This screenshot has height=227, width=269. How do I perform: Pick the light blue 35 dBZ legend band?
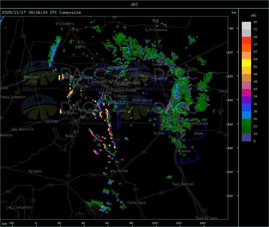point(246,115)
